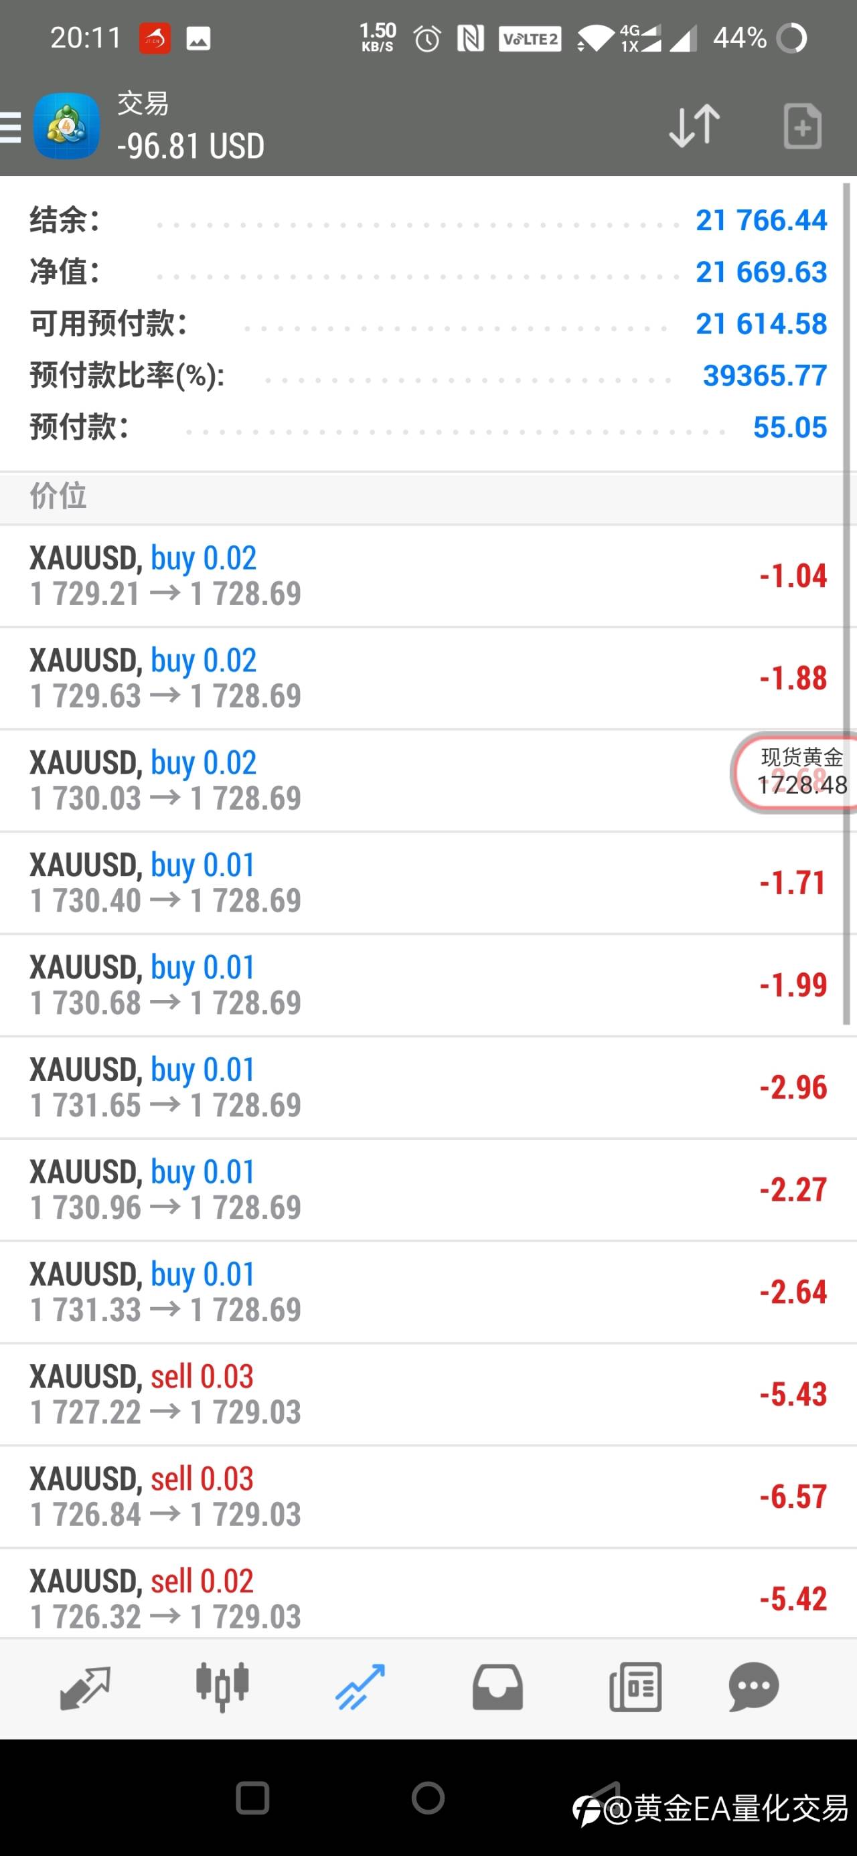Open the hamburger menu in header
Screen dimensions: 857x1856
10,128
